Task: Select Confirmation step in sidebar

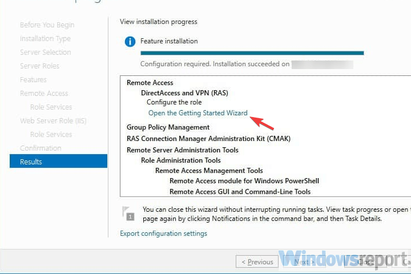Action: coord(41,148)
